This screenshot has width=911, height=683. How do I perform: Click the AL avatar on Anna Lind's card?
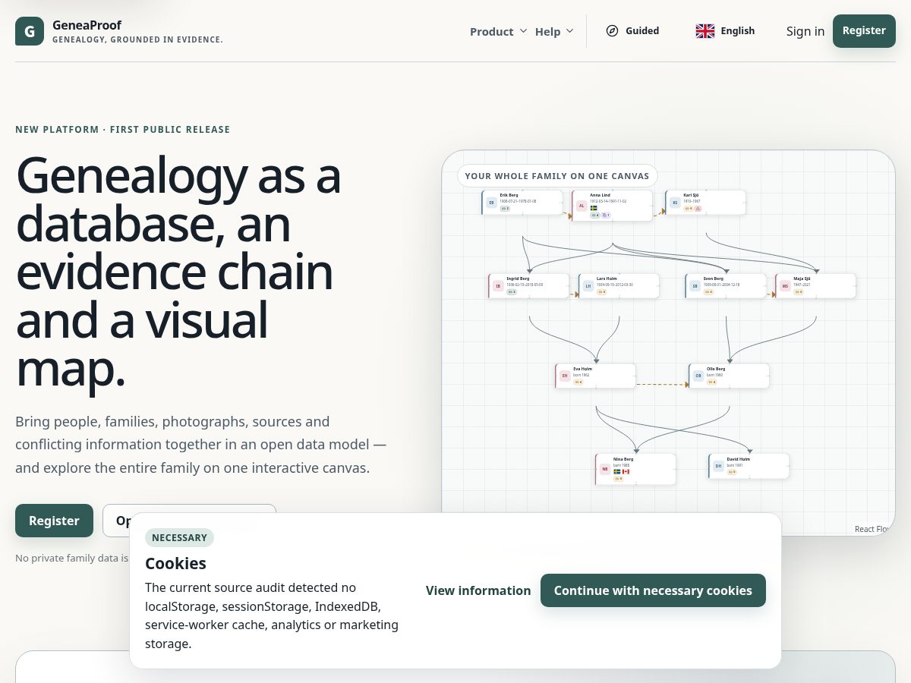pos(582,206)
